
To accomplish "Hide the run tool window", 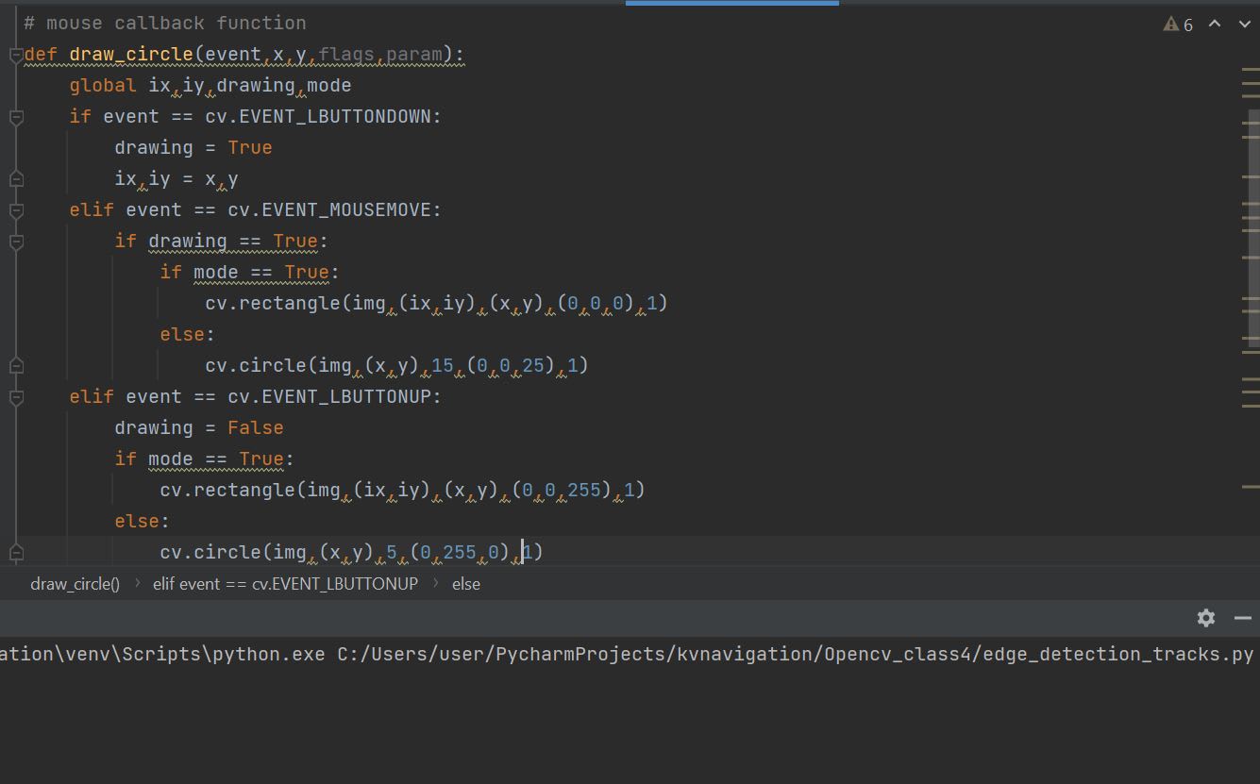I will coord(1242,618).
